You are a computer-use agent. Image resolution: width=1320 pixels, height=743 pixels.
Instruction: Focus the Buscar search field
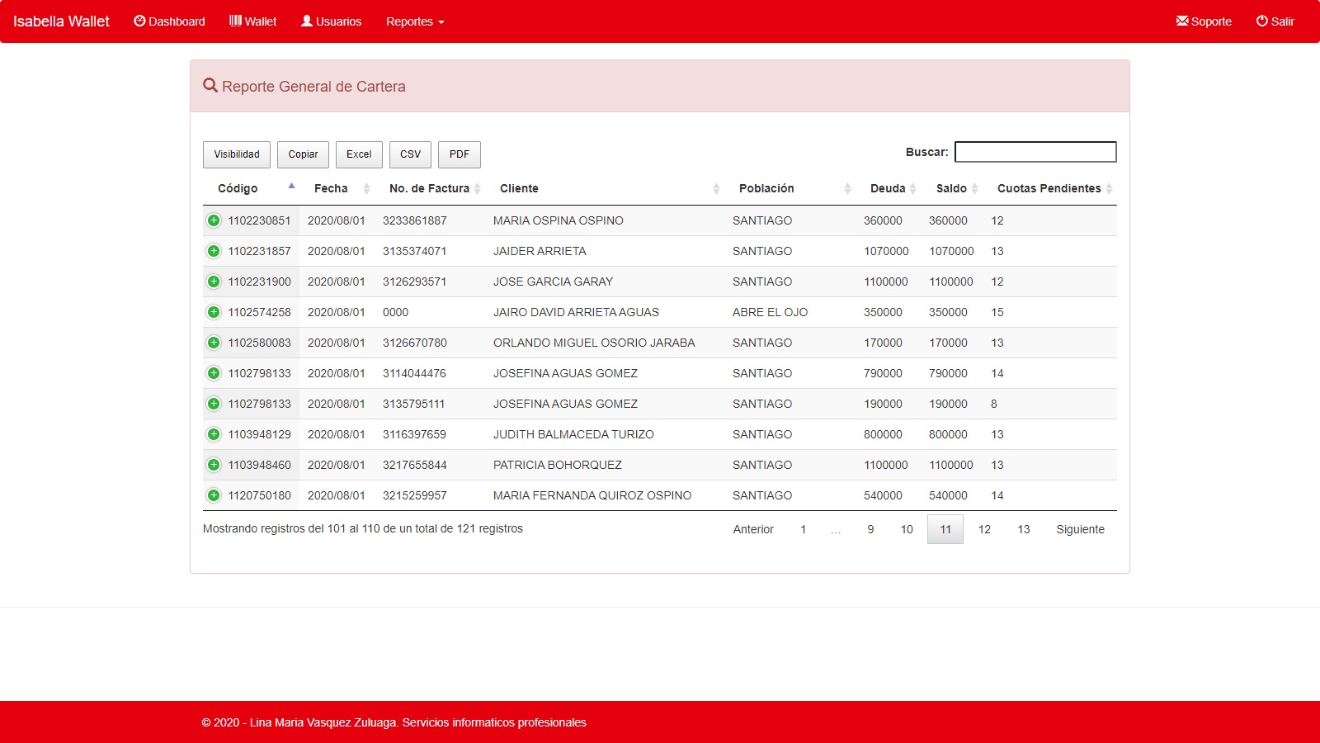[x=1035, y=152]
